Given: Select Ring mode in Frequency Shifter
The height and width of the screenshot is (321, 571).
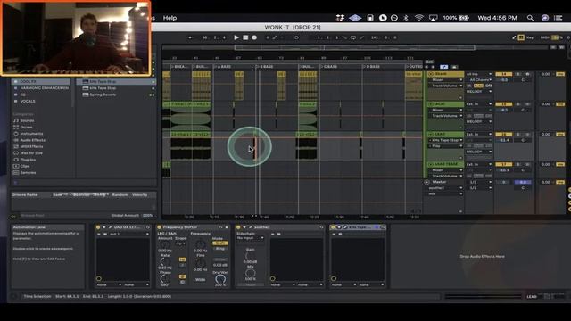Looking at the screenshot, I should 220,249.
